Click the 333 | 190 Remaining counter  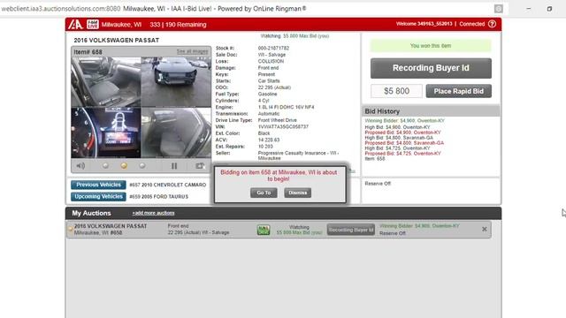tap(178, 25)
